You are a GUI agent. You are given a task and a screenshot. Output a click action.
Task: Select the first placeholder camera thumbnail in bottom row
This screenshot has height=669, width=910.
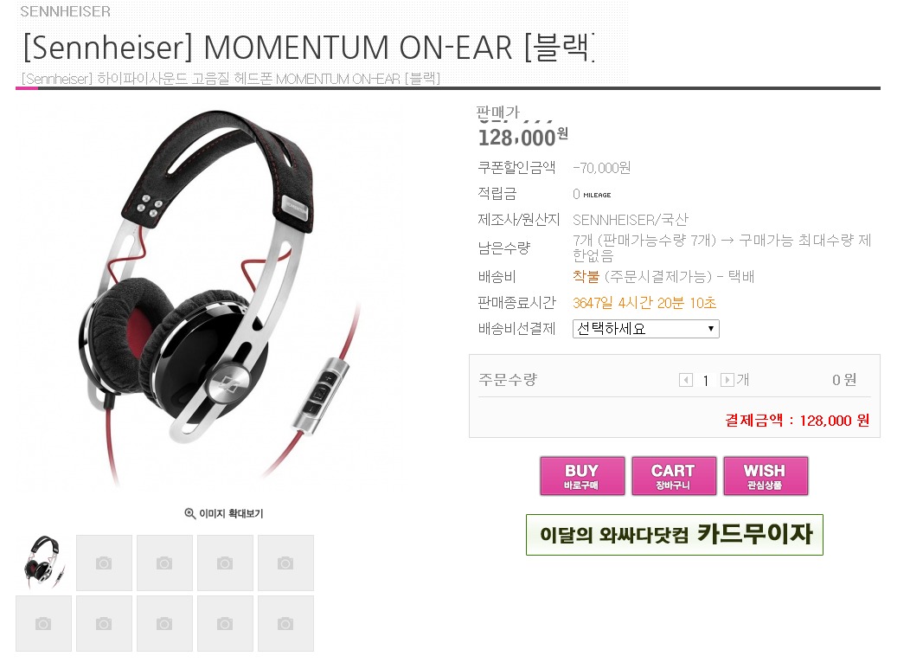pyautogui.click(x=43, y=623)
